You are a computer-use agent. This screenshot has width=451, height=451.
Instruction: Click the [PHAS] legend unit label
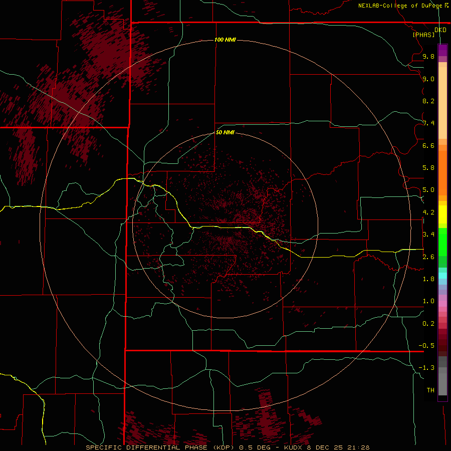423,35
